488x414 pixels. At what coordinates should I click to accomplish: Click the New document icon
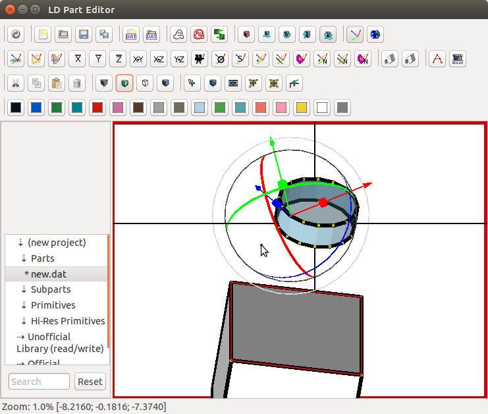point(43,34)
